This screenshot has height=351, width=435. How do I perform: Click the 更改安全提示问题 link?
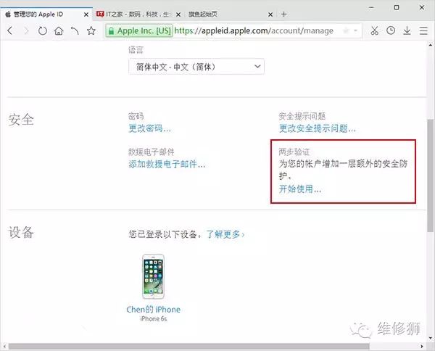point(317,128)
